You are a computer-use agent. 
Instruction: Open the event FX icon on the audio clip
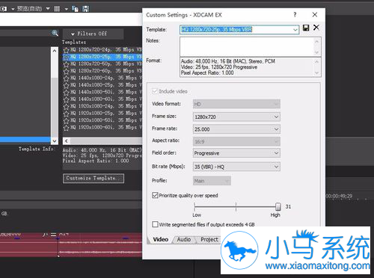pyautogui.click(x=45, y=235)
